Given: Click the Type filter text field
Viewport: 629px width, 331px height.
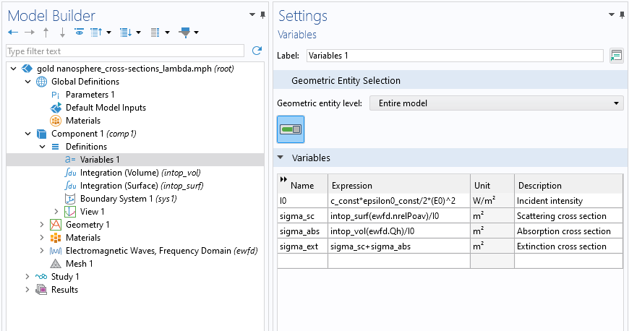Looking at the screenshot, I should pos(125,51).
